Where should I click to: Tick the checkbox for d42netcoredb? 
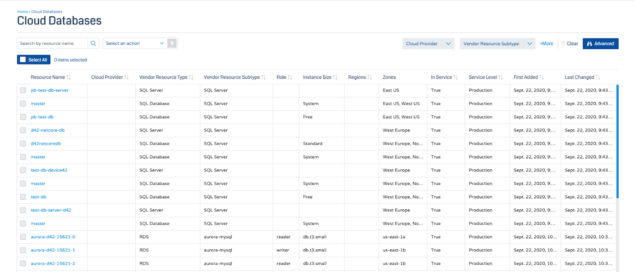[x=23, y=144]
